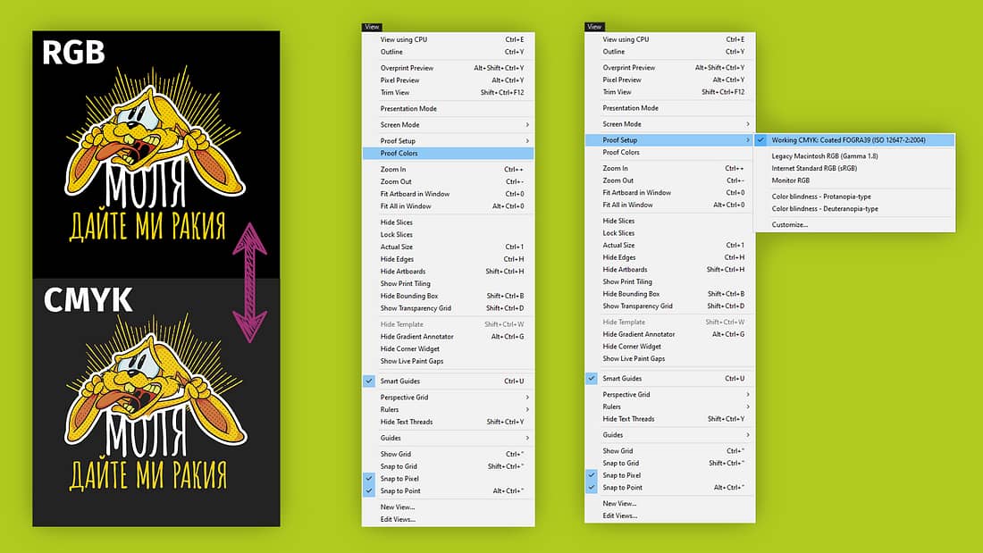Expand the highlighted Proof Setup submenu arrow

pyautogui.click(x=749, y=140)
